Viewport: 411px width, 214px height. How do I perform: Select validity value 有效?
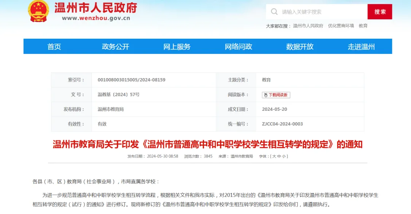102,124
